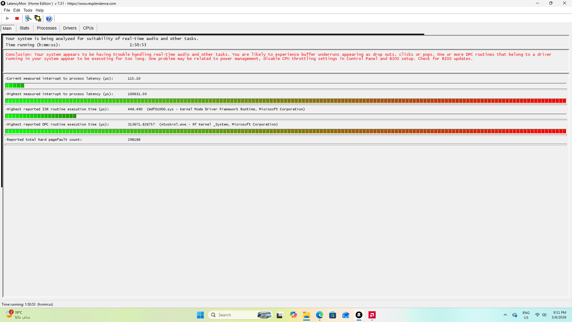Open the Tools menu

tap(28, 10)
